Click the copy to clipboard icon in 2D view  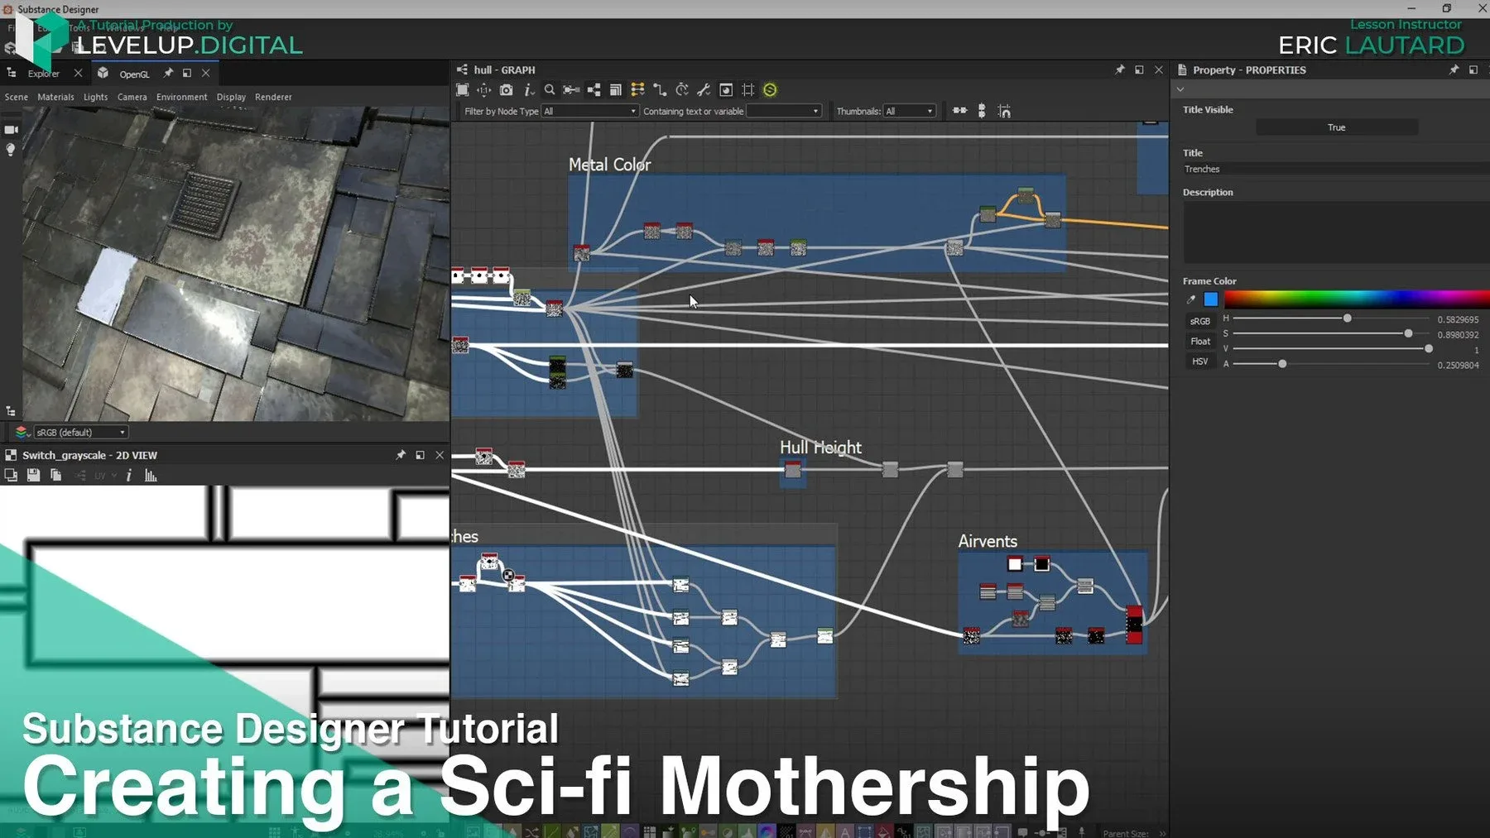coord(56,476)
